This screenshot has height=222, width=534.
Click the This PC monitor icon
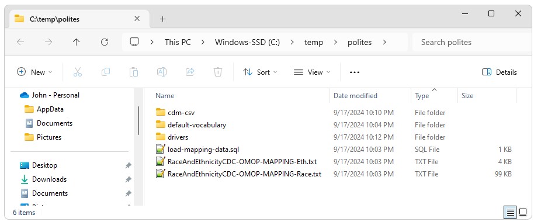[x=134, y=42]
